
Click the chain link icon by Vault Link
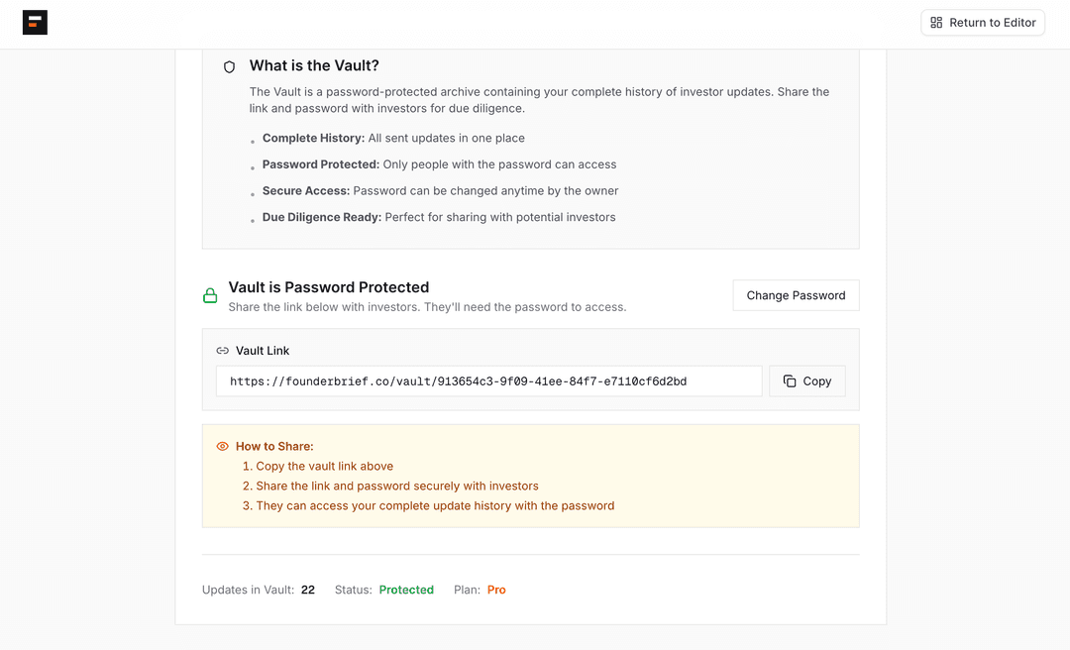pos(222,351)
